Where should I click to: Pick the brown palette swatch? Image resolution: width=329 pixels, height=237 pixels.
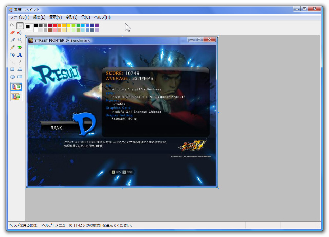[50, 30]
